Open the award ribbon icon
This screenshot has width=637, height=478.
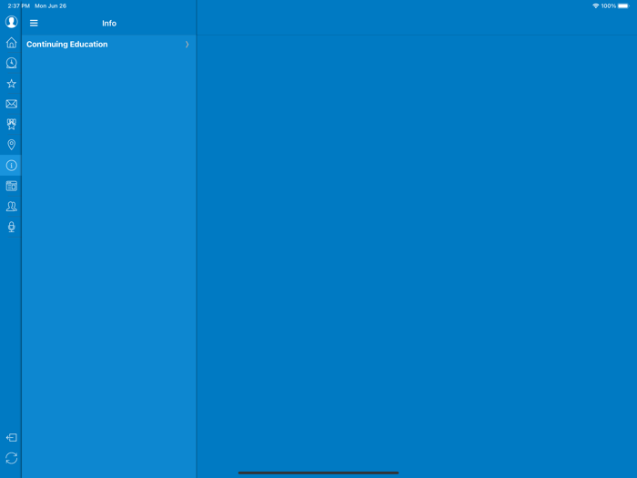pos(11,125)
